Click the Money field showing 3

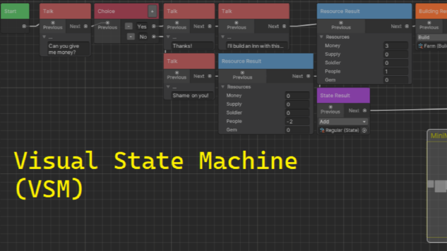396,46
